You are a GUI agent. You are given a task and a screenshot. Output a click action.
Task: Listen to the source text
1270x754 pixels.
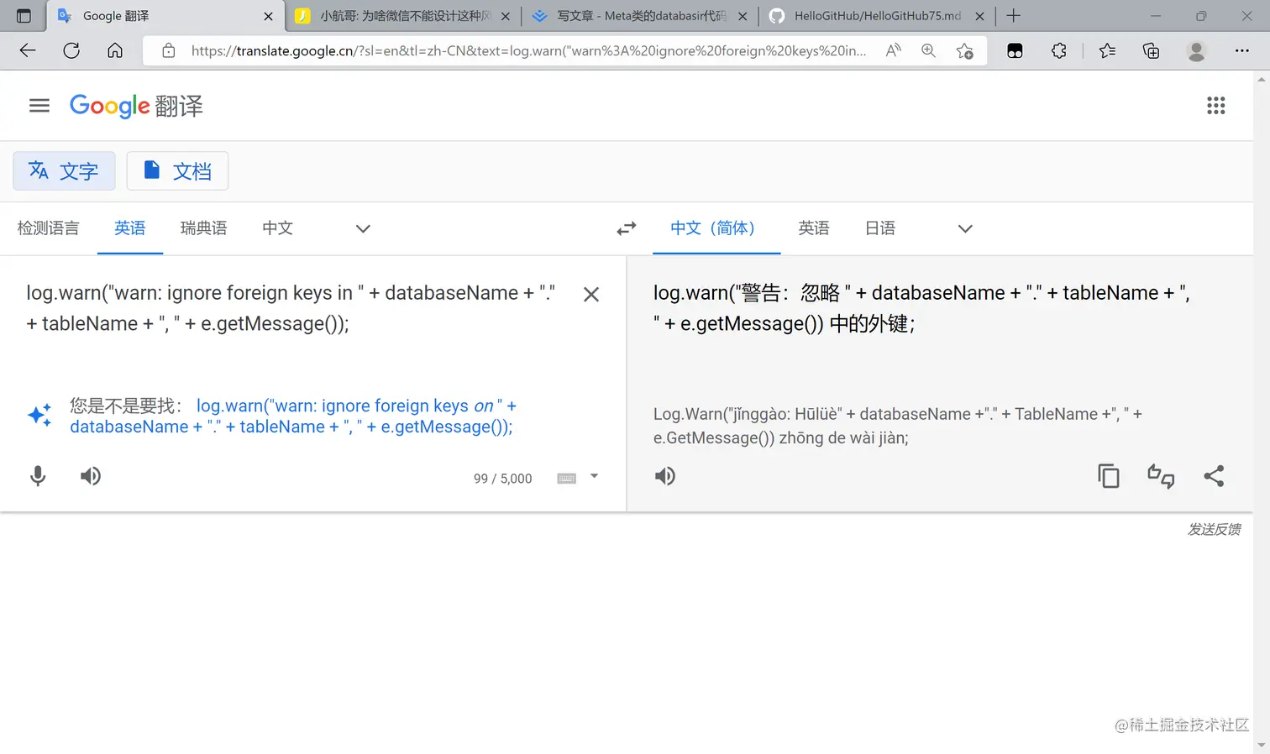click(91, 476)
